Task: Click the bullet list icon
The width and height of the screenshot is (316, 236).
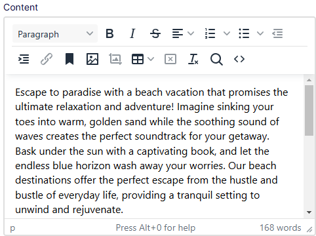Action: click(x=244, y=33)
